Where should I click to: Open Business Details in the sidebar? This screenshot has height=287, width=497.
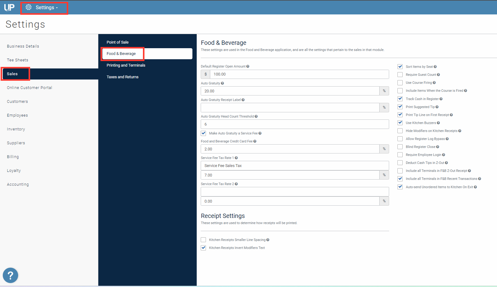click(x=23, y=46)
